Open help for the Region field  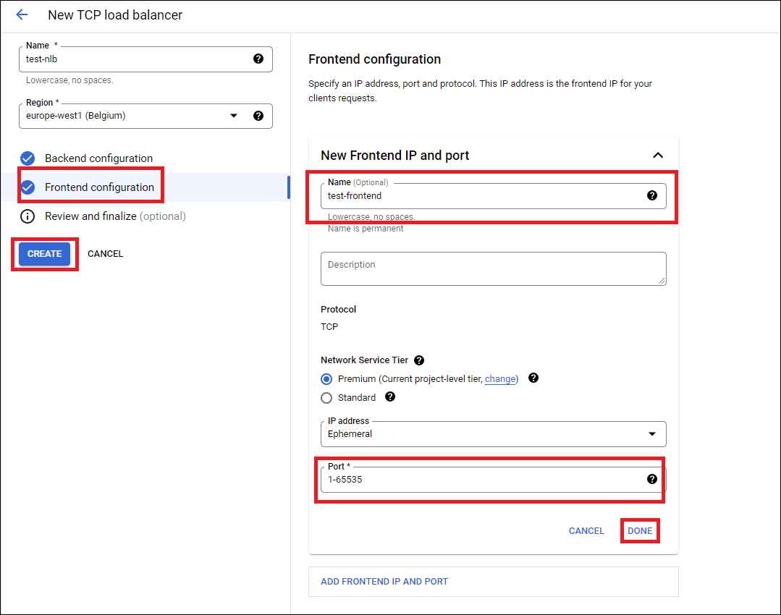click(x=258, y=116)
